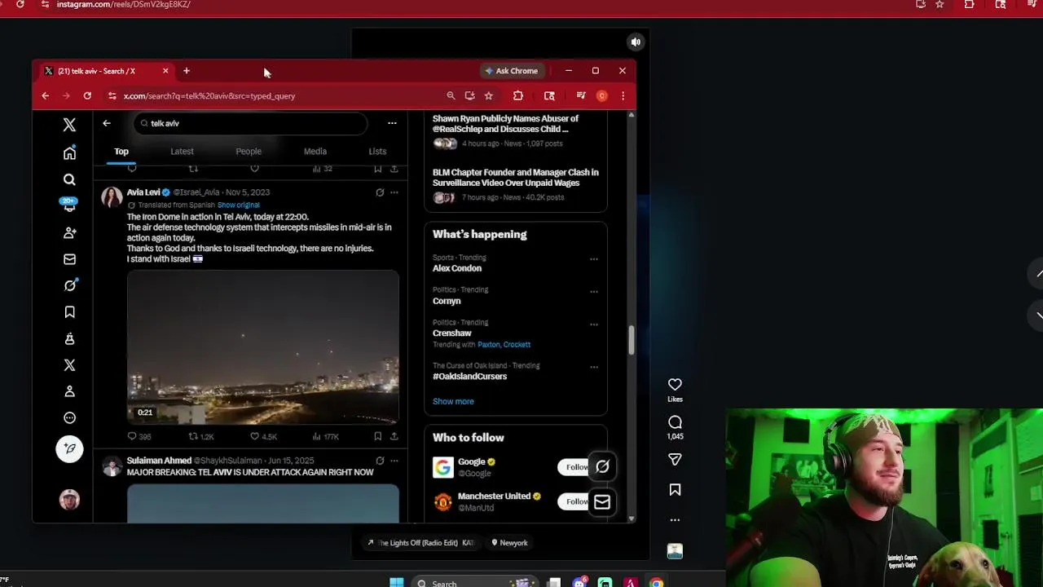The image size is (1043, 587).
Task: Switch to the People tab
Action: pos(249,152)
